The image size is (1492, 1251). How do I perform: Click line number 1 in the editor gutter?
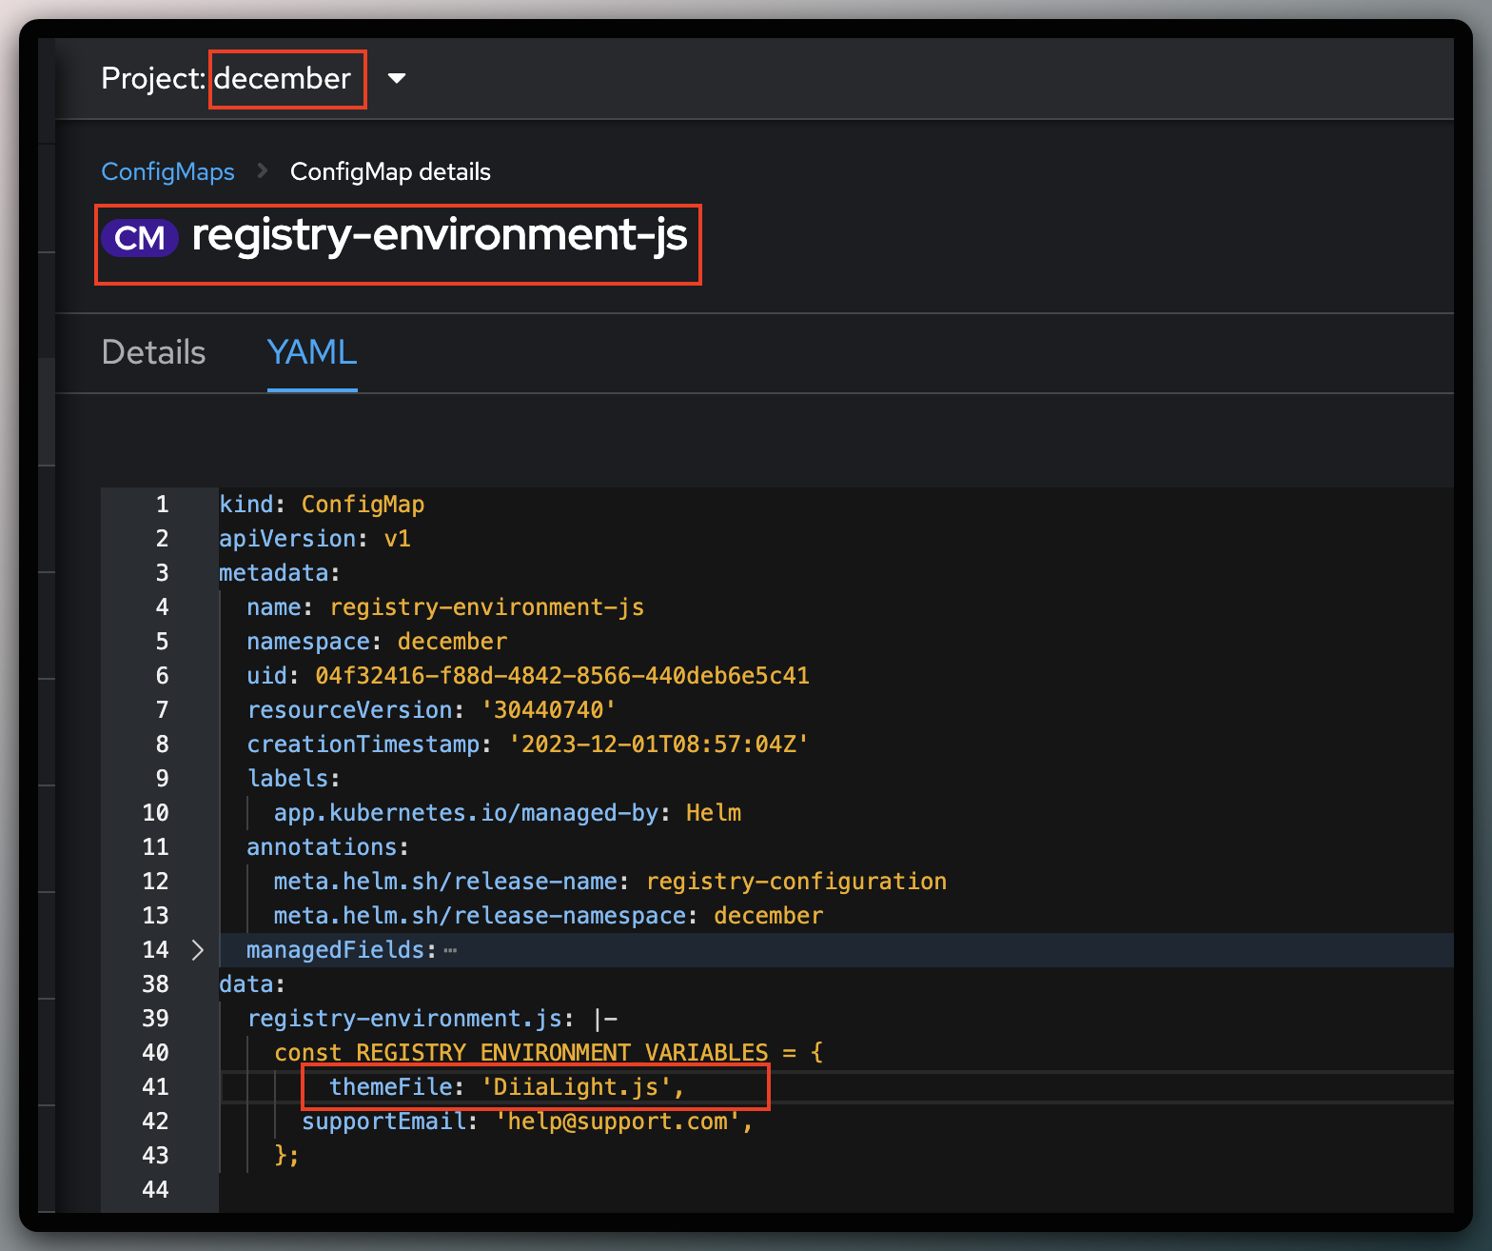tap(162, 505)
